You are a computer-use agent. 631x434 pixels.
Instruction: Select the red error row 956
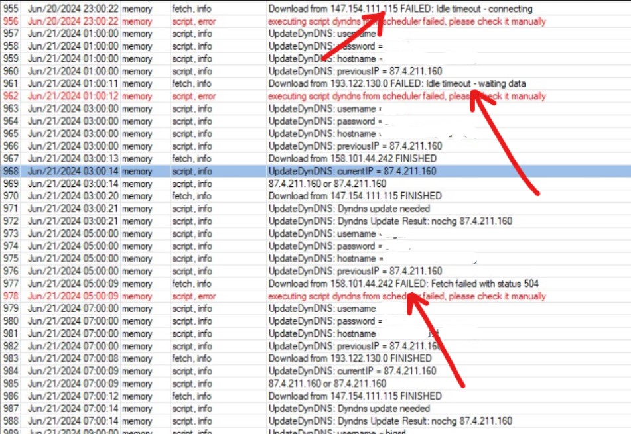[x=316, y=21]
